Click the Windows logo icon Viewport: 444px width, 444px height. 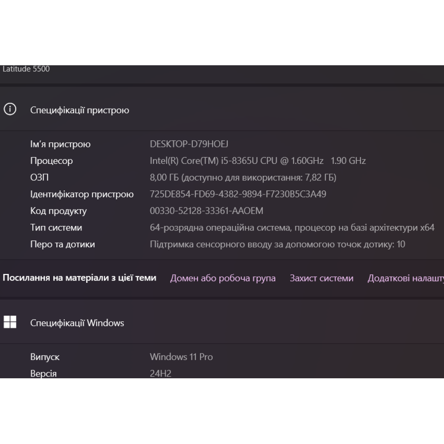[x=10, y=322]
